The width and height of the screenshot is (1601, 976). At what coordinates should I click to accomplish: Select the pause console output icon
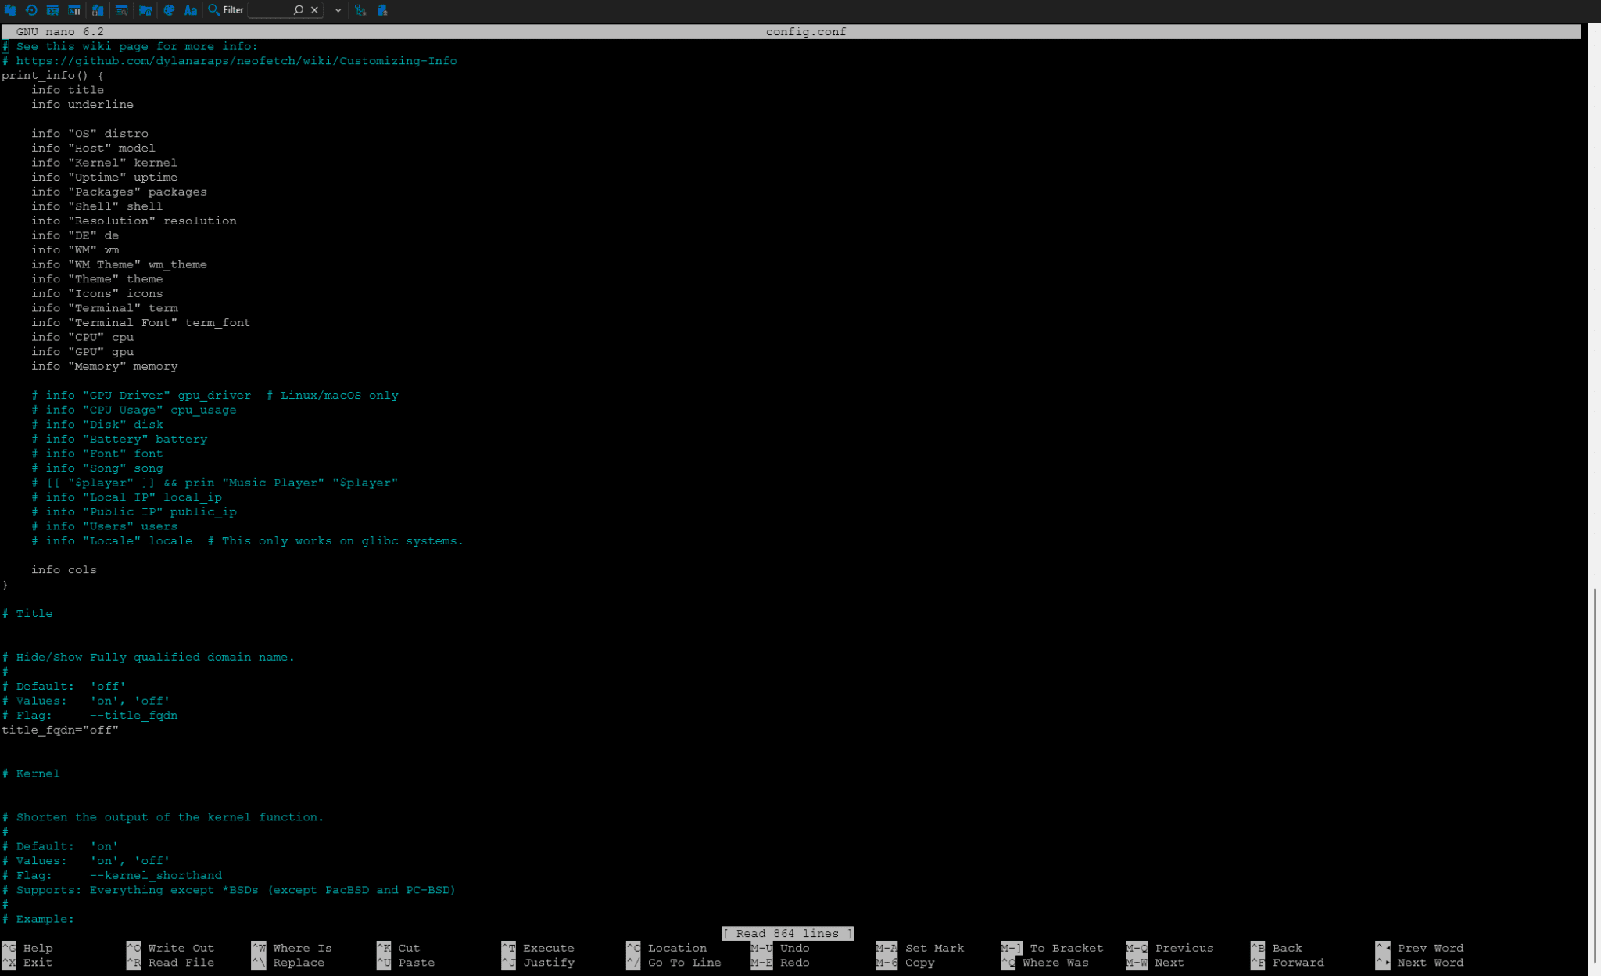tap(73, 10)
